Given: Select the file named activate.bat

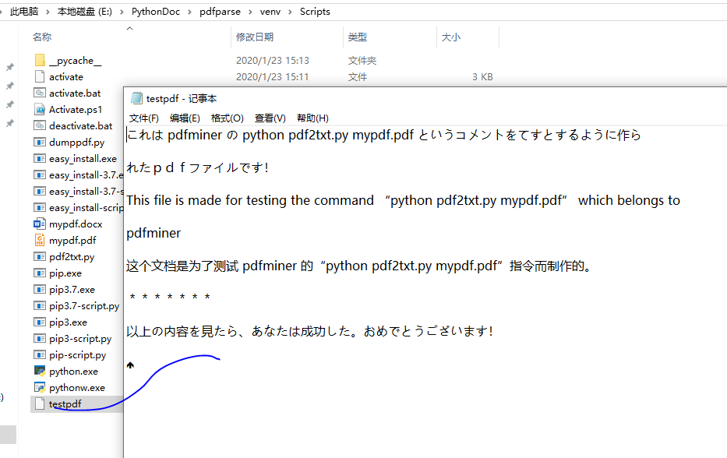Looking at the screenshot, I should (75, 93).
